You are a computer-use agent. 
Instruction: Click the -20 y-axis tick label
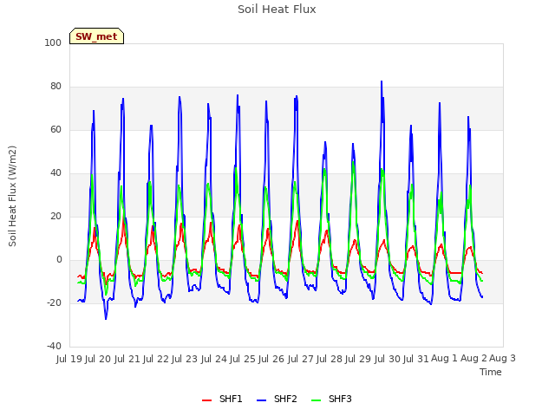(54, 302)
